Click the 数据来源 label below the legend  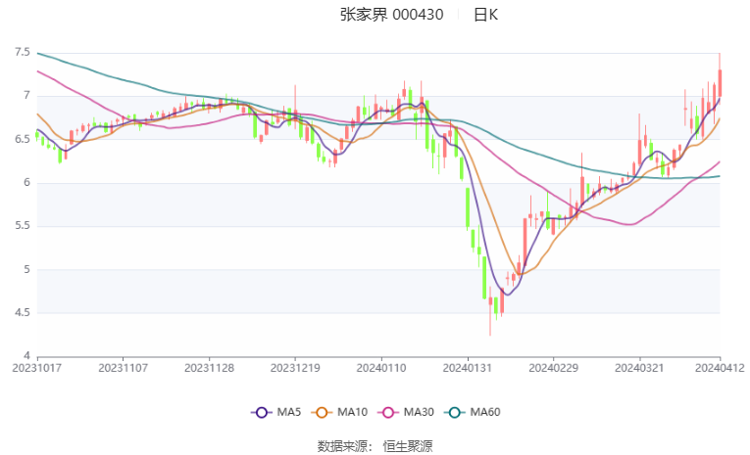point(342,445)
